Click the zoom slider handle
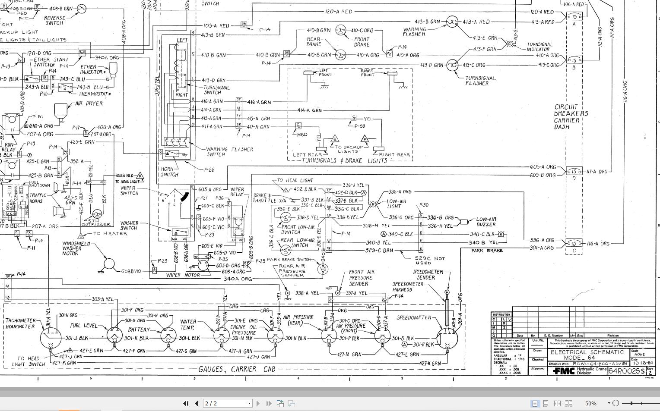Viewport: 660px width, 411px height. (631, 403)
